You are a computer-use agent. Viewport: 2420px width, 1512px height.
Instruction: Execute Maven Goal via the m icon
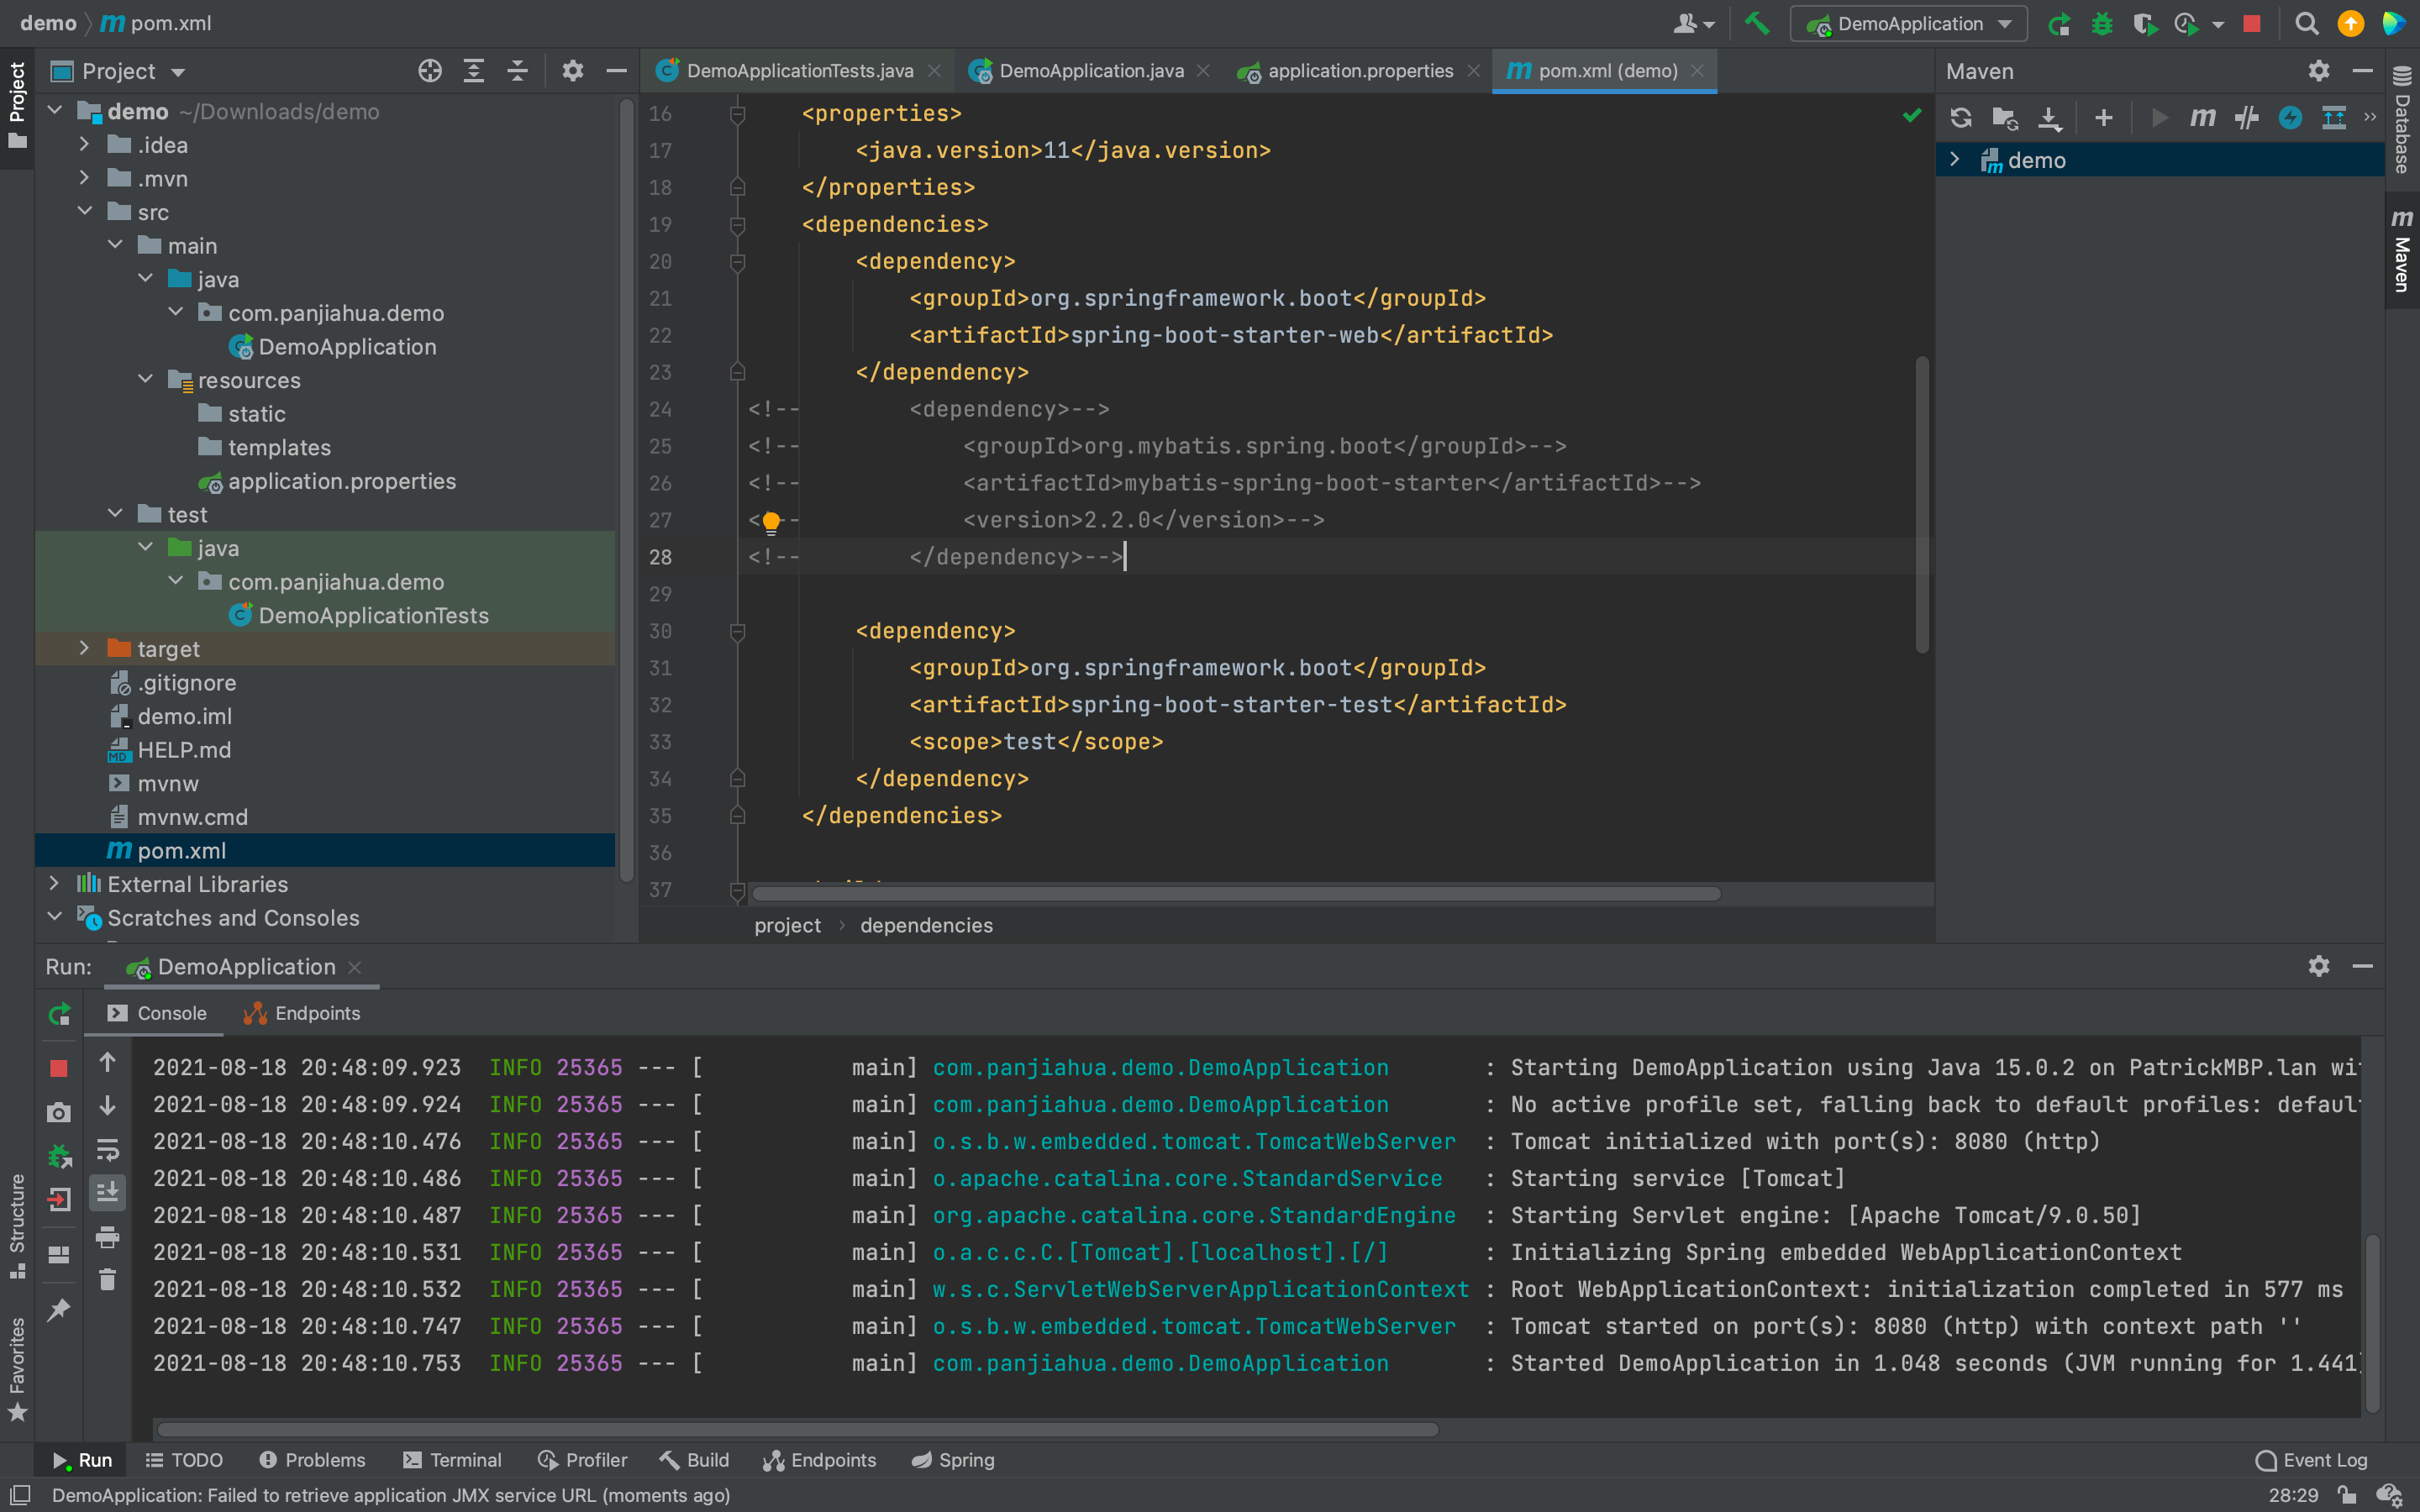pos(2202,118)
